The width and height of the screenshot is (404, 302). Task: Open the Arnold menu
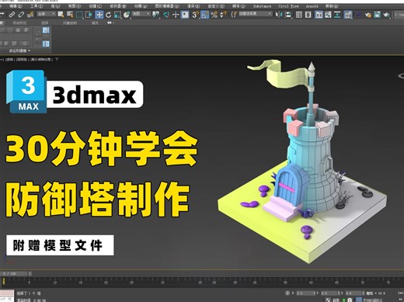[x=312, y=6]
